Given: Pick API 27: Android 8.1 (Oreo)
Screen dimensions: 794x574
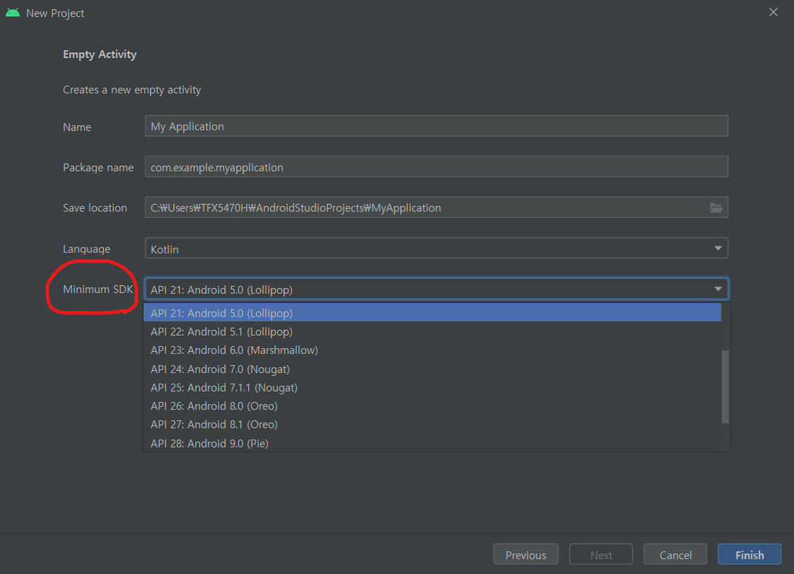Looking at the screenshot, I should (x=432, y=425).
